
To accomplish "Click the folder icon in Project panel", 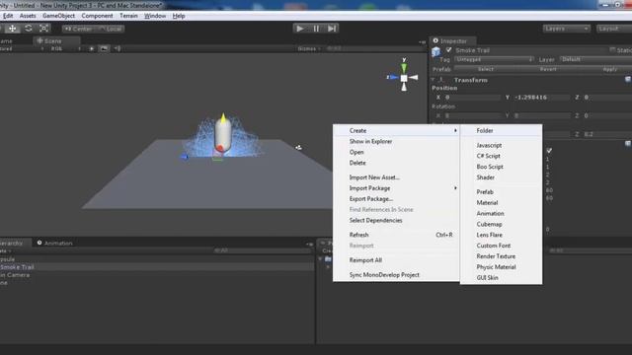I will tap(328, 258).
